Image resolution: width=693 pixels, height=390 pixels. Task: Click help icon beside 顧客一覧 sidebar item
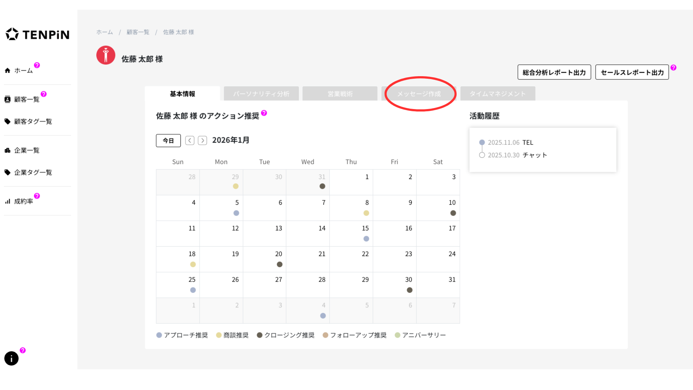44,94
